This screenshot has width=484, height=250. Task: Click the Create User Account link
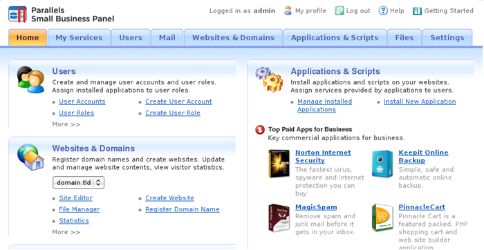coord(178,102)
